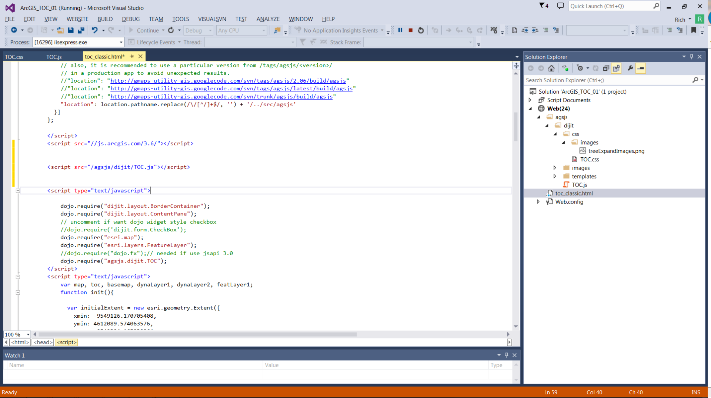Screen dimensions: 711x398
Task: Pause debugging with the Break All icon
Action: click(400, 30)
